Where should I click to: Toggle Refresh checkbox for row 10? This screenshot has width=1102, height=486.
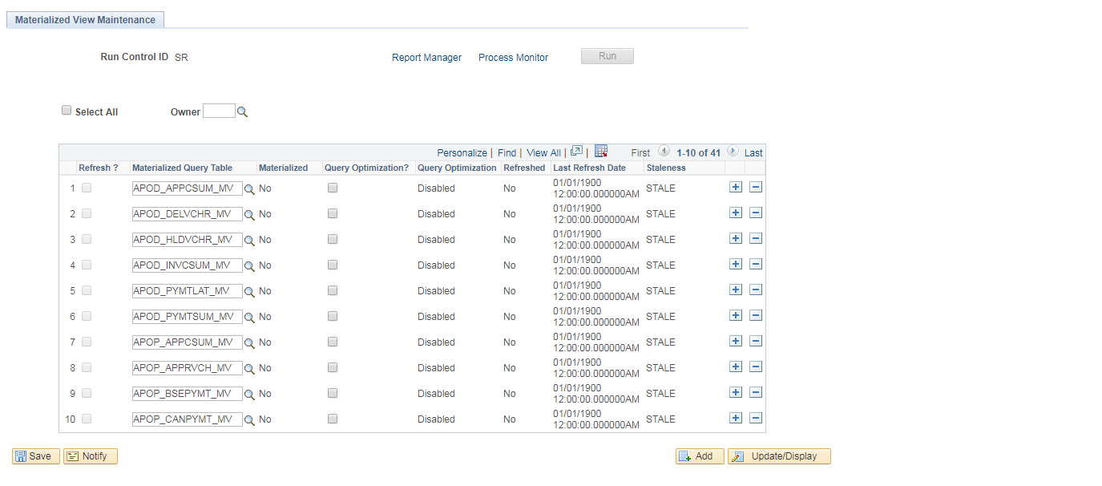[x=87, y=419]
